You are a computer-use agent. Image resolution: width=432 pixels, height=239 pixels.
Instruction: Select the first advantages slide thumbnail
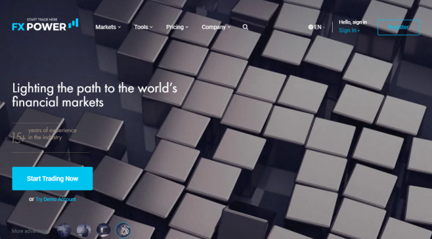pyautogui.click(x=64, y=230)
